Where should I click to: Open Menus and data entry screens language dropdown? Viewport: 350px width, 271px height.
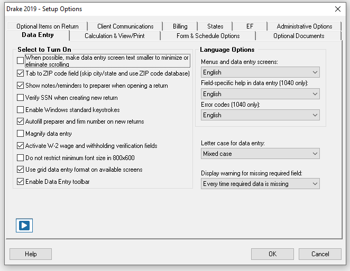pyautogui.click(x=260, y=72)
